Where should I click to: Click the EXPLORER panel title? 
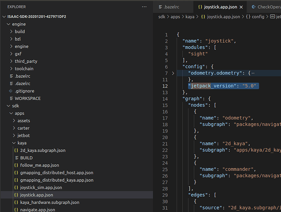17,7
